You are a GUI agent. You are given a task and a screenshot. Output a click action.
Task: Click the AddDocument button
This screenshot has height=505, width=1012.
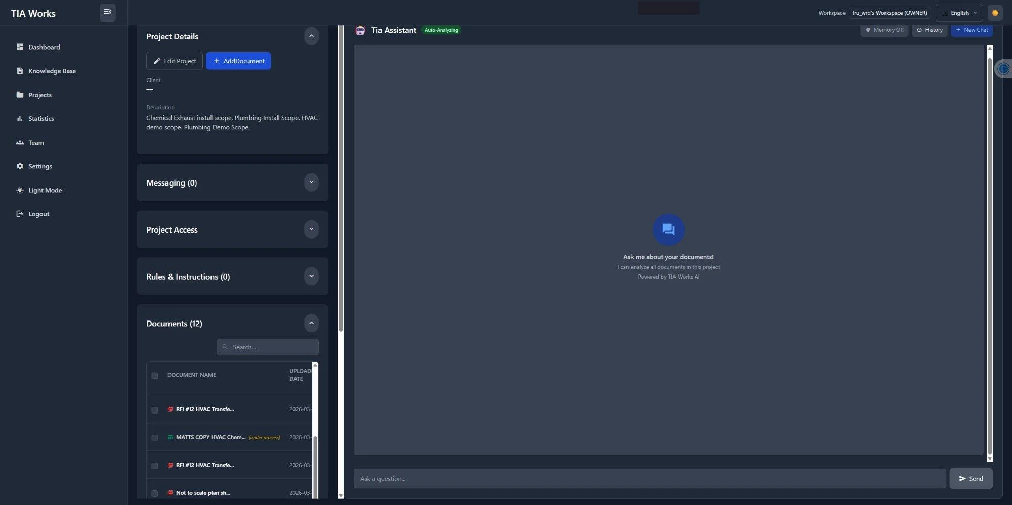[x=238, y=61]
